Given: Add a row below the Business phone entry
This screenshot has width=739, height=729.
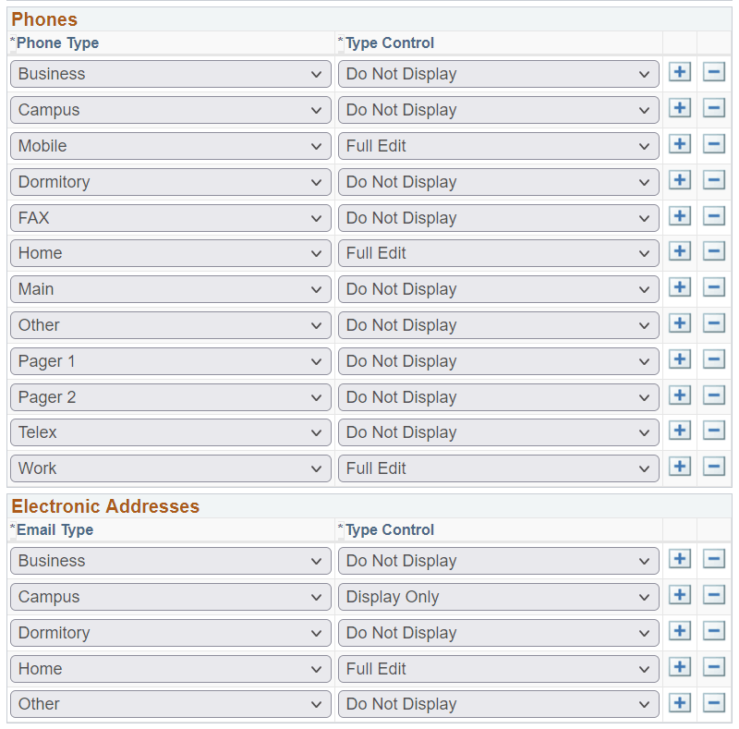Looking at the screenshot, I should point(679,72).
